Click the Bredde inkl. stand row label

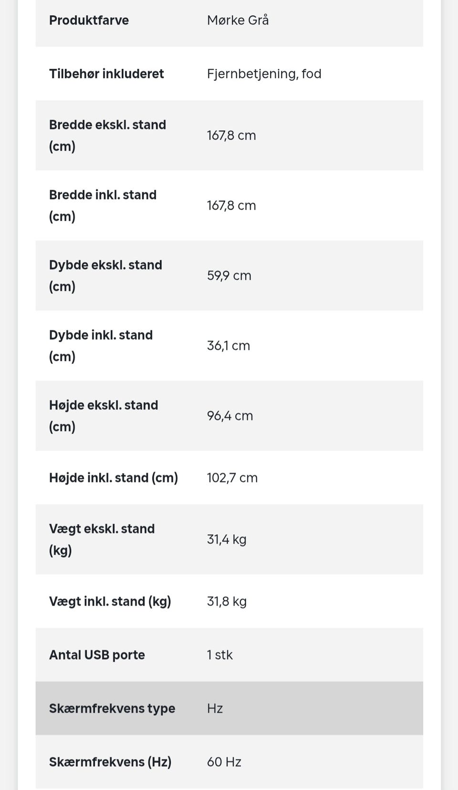pos(103,206)
